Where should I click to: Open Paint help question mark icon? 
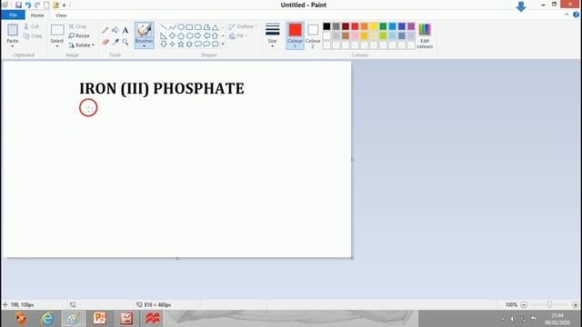[x=576, y=15]
